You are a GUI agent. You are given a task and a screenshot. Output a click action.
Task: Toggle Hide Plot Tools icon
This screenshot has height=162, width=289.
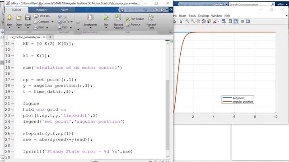(242, 22)
